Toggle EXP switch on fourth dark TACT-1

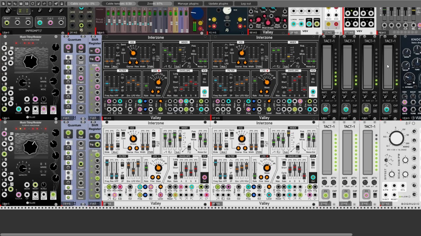tap(396, 110)
